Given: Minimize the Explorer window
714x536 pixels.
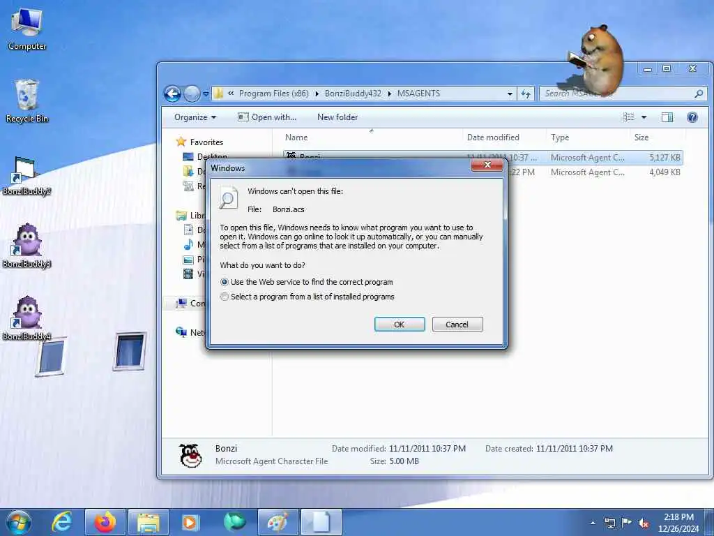Looking at the screenshot, I should [648, 69].
